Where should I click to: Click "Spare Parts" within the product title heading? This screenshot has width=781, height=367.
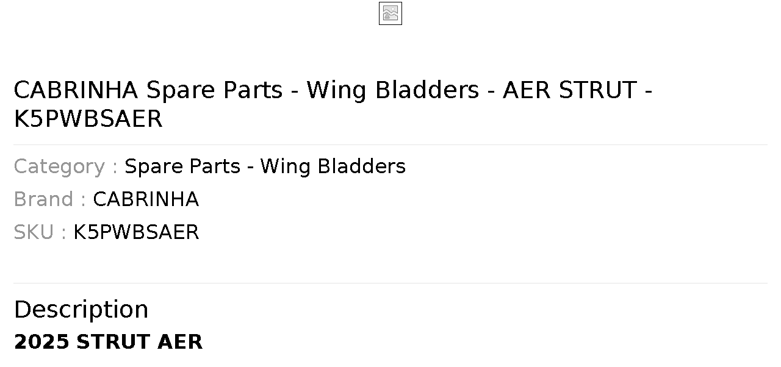tap(214, 90)
